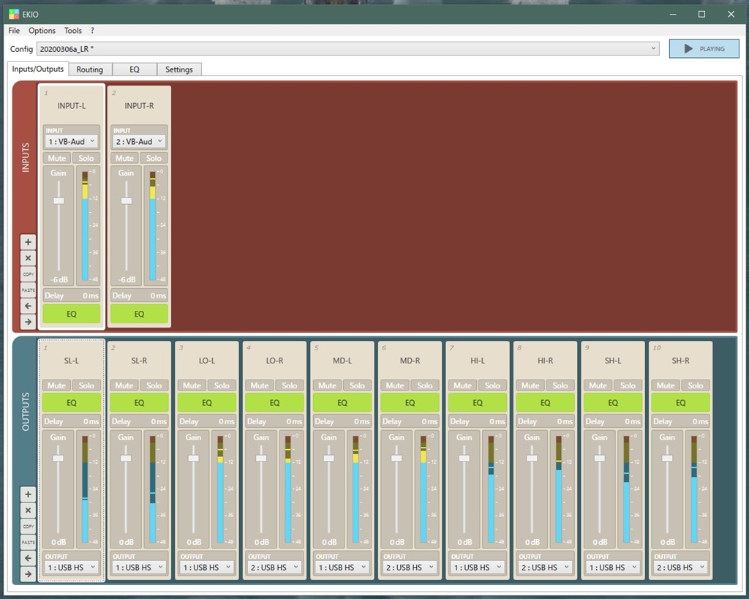This screenshot has width=749, height=599.
Task: Solo the INPUT-R channel
Action: pos(154,158)
